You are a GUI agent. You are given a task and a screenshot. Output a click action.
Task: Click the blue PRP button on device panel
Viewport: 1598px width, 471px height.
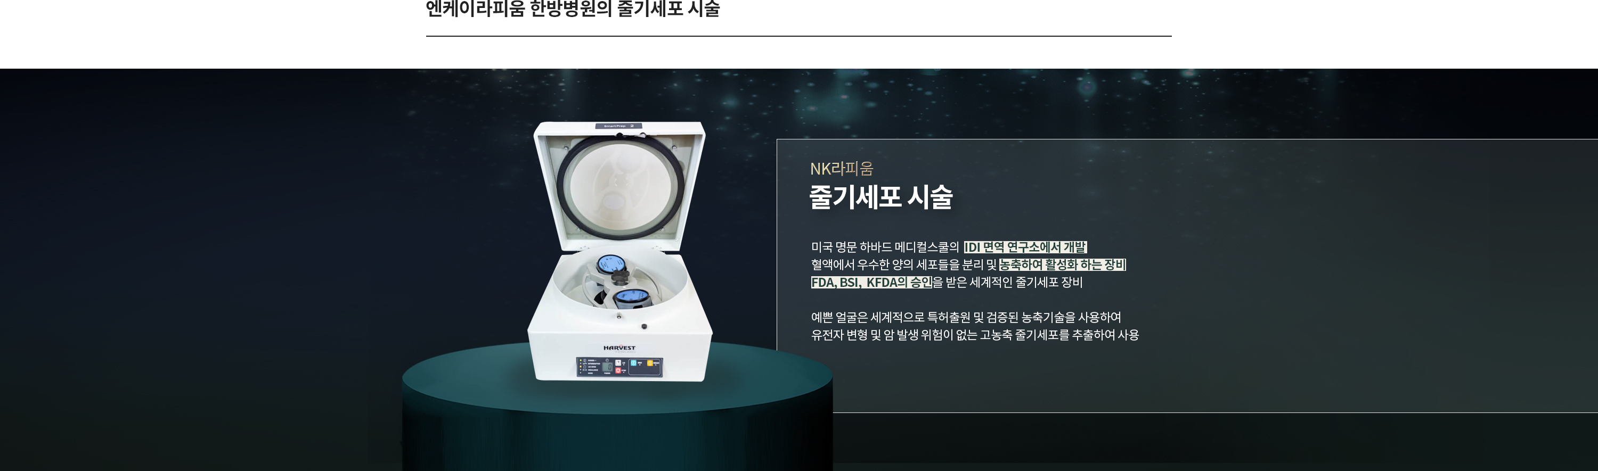pyautogui.click(x=633, y=363)
